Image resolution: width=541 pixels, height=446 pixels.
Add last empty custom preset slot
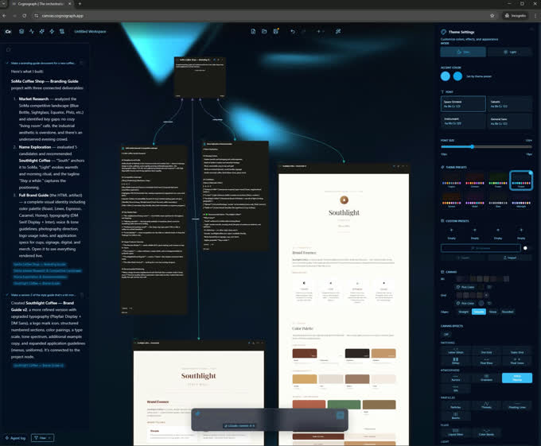click(x=521, y=234)
